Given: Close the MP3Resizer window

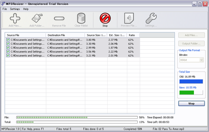Looking at the screenshot, I should pyautogui.click(x=205, y=4).
